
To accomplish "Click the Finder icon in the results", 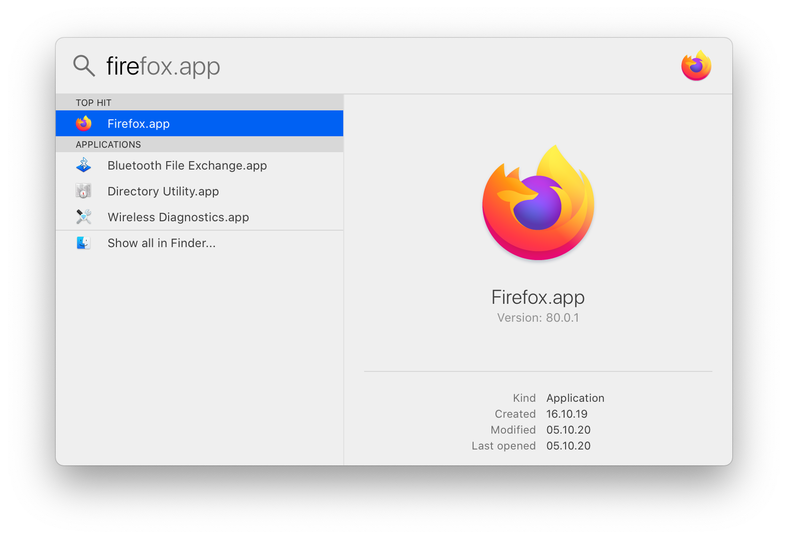I will coord(84,243).
